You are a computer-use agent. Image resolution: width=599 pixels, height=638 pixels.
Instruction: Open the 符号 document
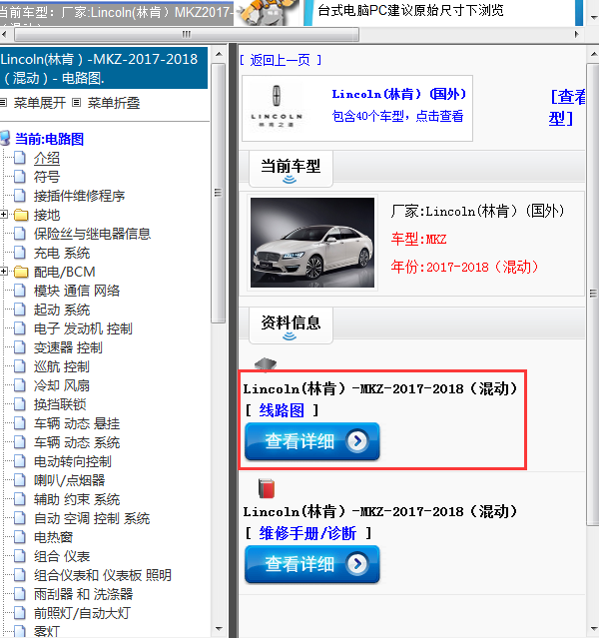(47, 177)
